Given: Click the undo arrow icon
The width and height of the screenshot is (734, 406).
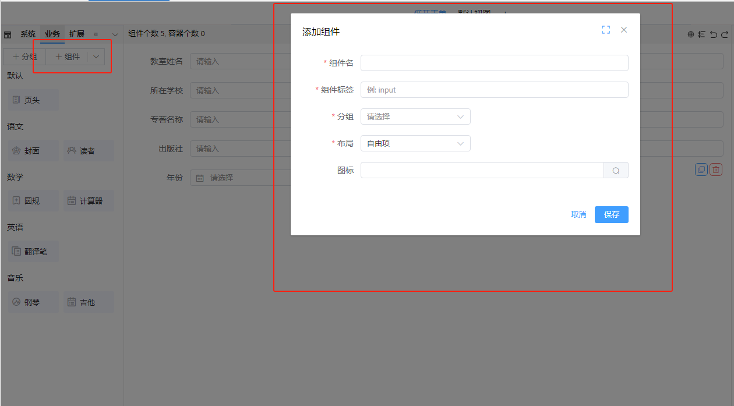Looking at the screenshot, I should coord(713,34).
